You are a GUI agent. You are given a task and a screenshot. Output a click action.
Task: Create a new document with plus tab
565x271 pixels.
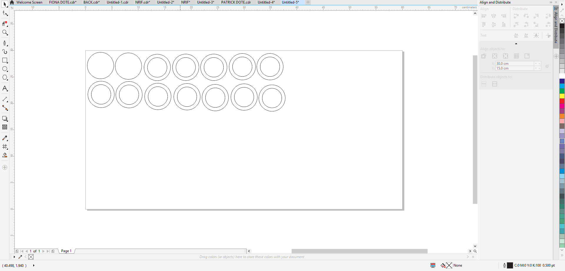308,2
